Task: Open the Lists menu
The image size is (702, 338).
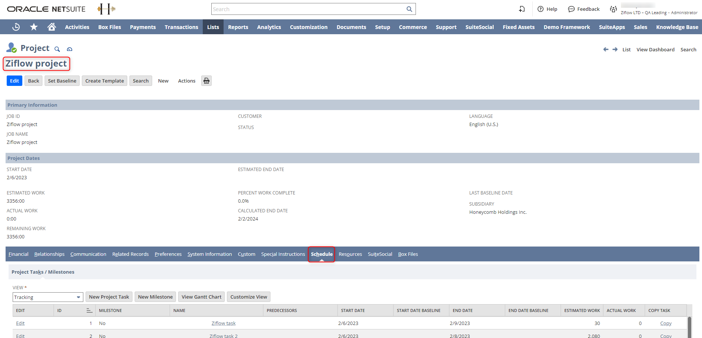Action: (x=213, y=27)
